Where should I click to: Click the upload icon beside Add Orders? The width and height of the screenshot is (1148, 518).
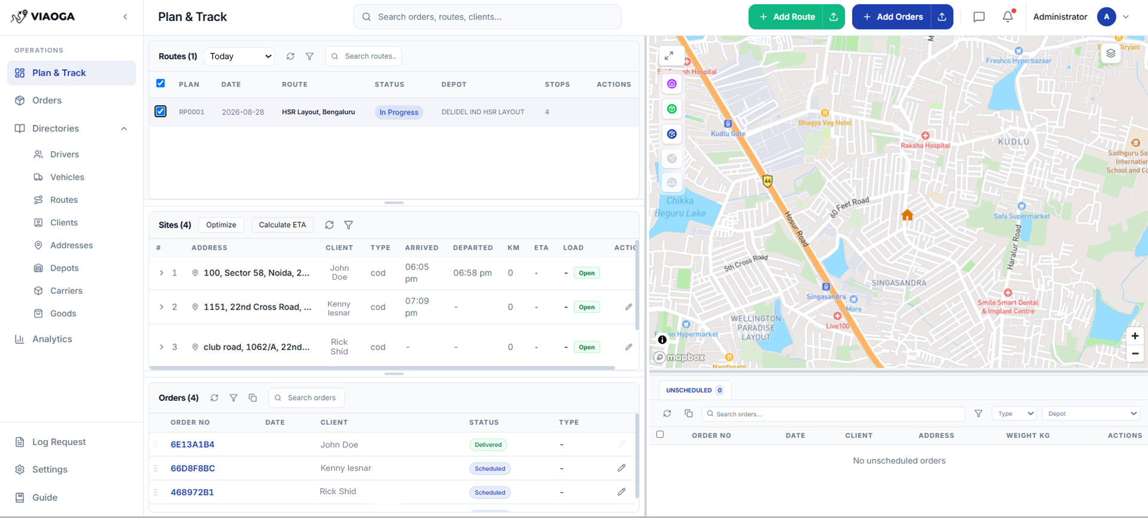pos(942,17)
